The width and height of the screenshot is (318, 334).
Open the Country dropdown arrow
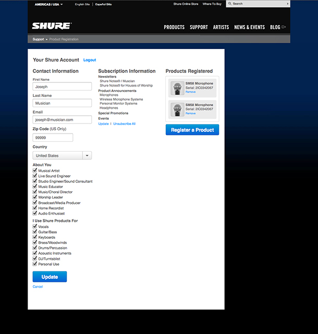point(87,155)
